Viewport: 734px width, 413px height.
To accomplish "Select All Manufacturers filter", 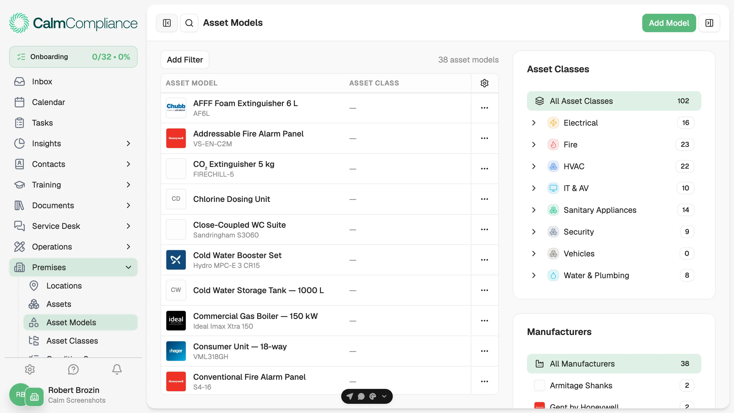I will point(614,364).
